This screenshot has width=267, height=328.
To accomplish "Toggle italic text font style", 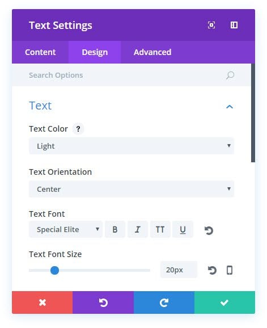I will pyautogui.click(x=138, y=229).
